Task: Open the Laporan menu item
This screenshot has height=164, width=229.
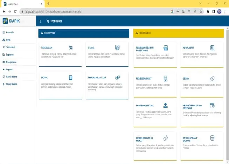Action: pos(10,55)
